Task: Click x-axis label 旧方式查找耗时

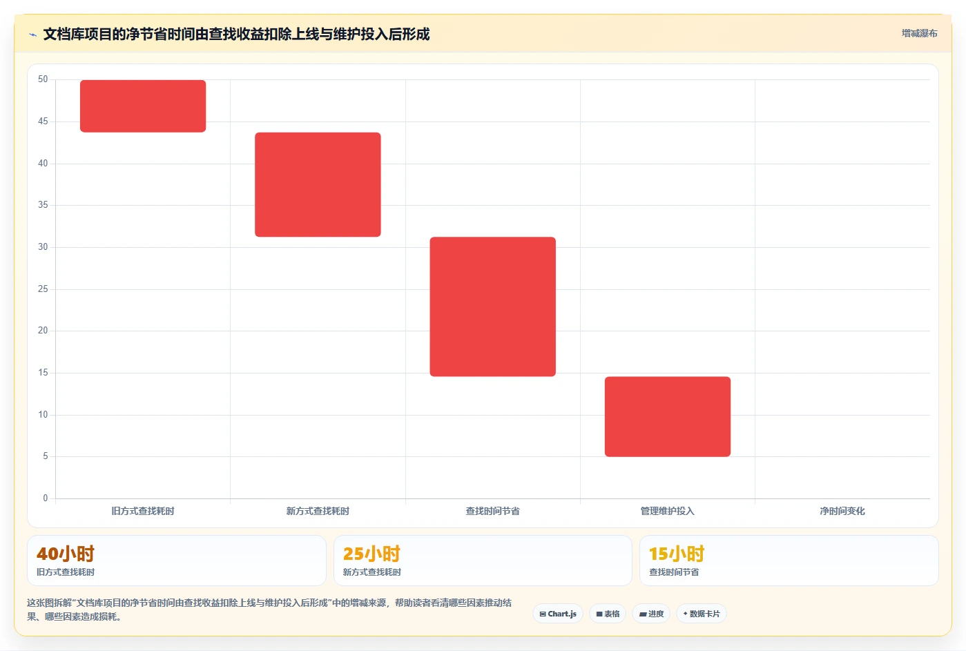Action: coord(143,511)
